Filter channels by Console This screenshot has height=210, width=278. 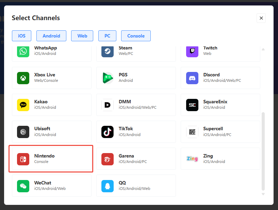136,36
